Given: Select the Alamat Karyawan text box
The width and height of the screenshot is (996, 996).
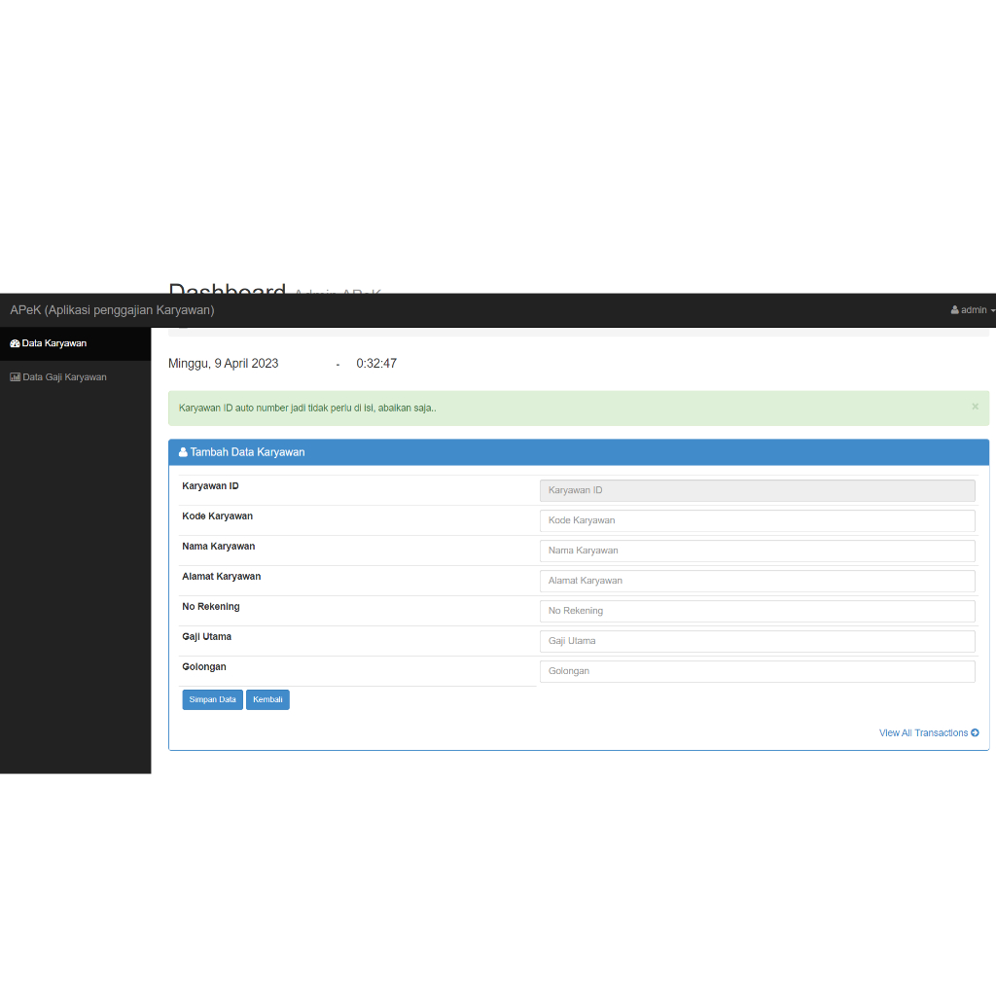Looking at the screenshot, I should pos(757,581).
